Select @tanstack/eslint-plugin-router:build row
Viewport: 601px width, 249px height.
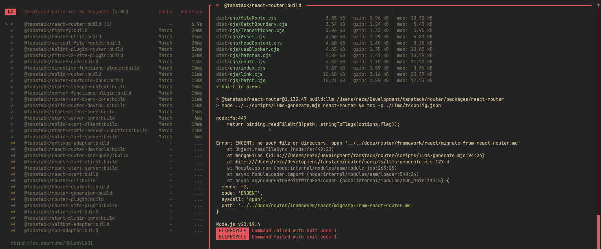pyautogui.click(x=104, y=49)
